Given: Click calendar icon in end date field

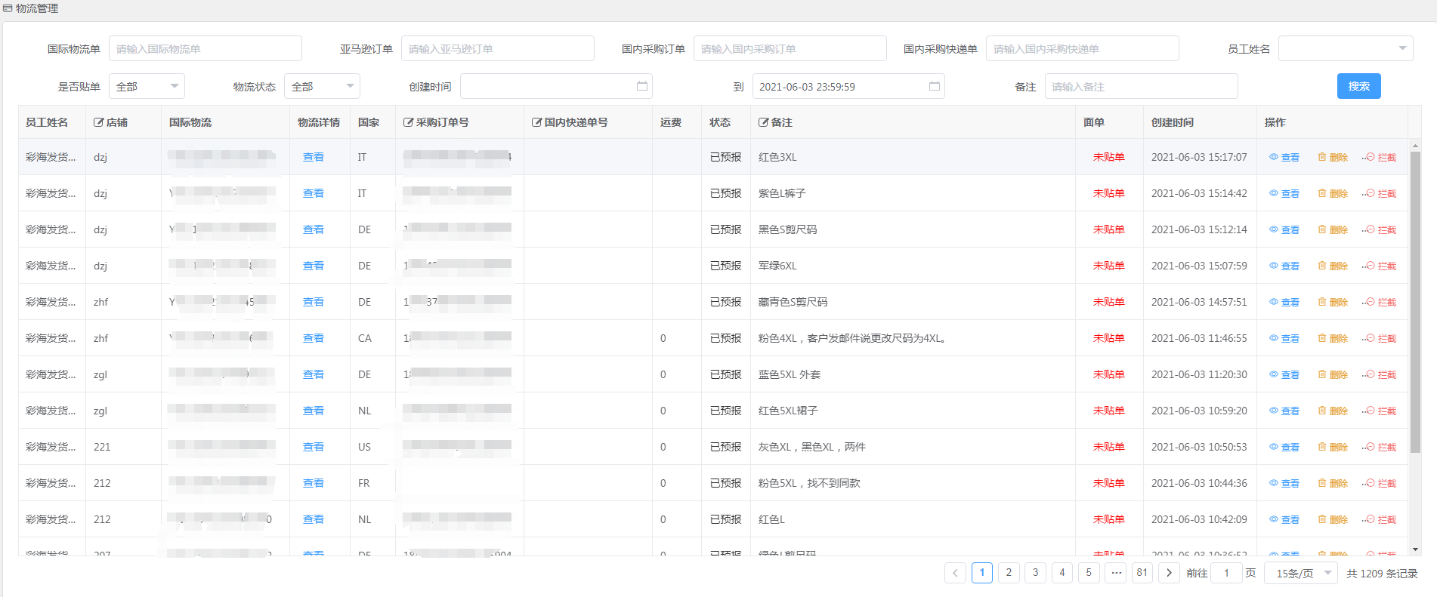Looking at the screenshot, I should 934,87.
